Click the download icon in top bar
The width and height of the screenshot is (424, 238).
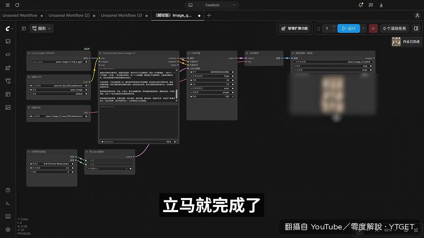pyautogui.click(x=381, y=5)
